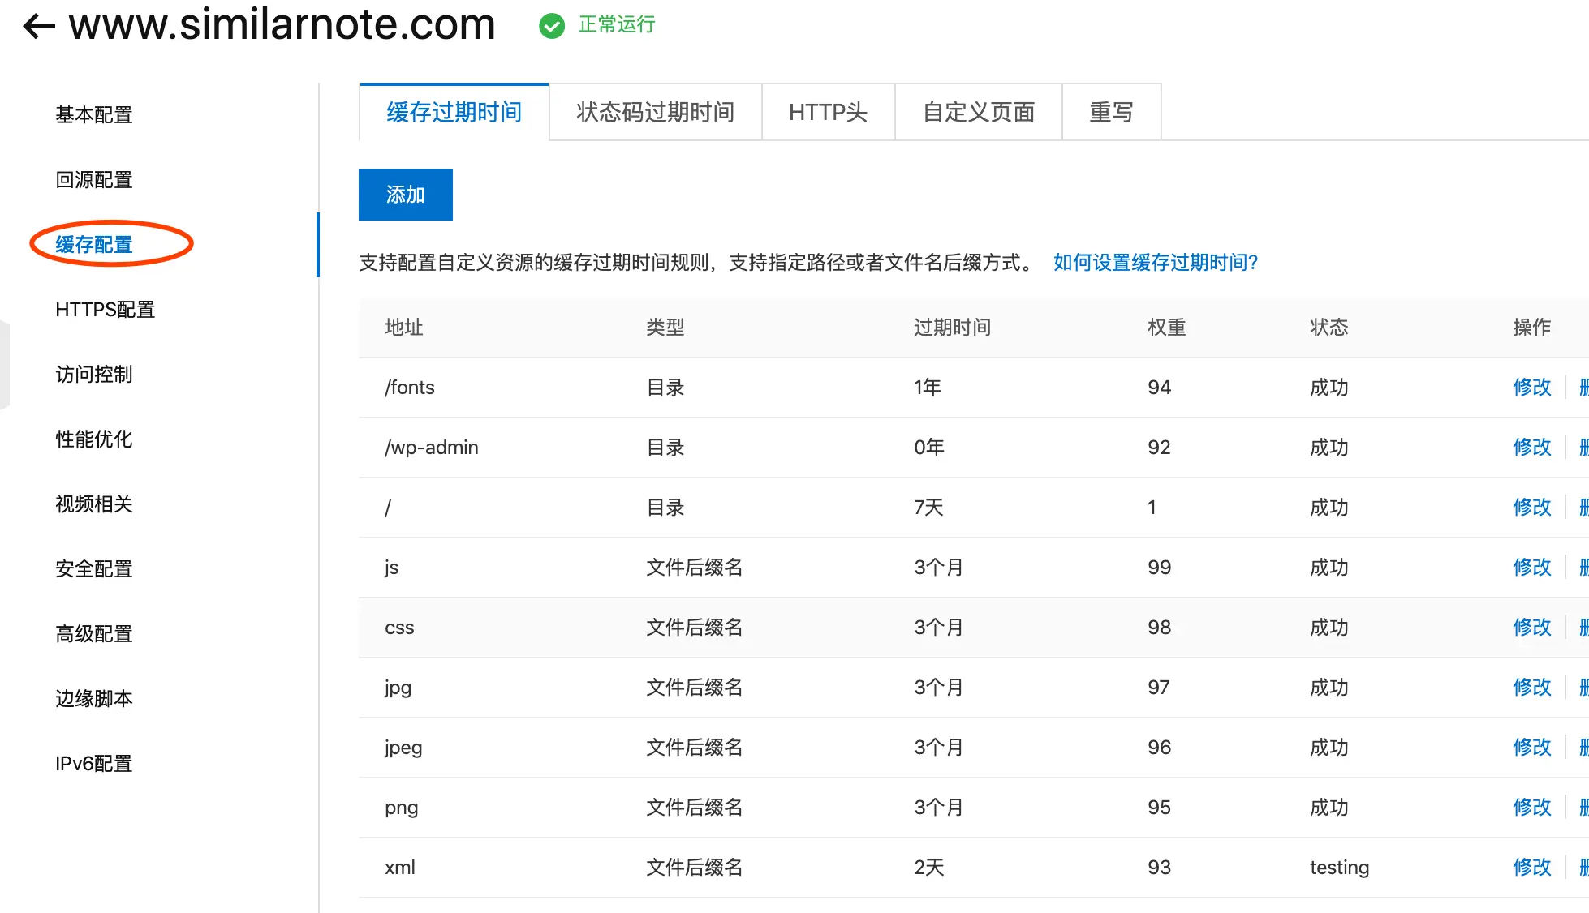The width and height of the screenshot is (1589, 913).
Task: Open 如何设置缓存过期时间 help link
Action: (1155, 263)
